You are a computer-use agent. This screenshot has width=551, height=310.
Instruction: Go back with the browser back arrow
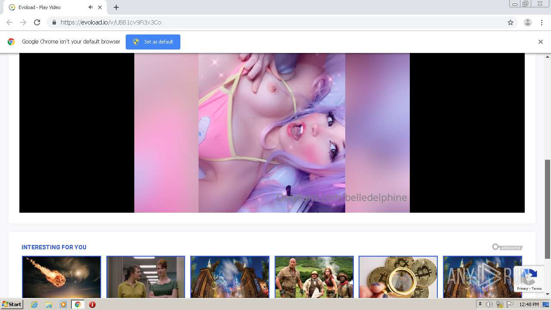tap(9, 22)
